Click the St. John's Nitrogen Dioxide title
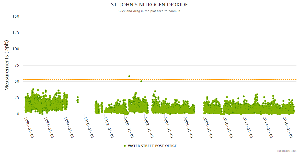The width and height of the screenshot is (299, 153). point(149,5)
